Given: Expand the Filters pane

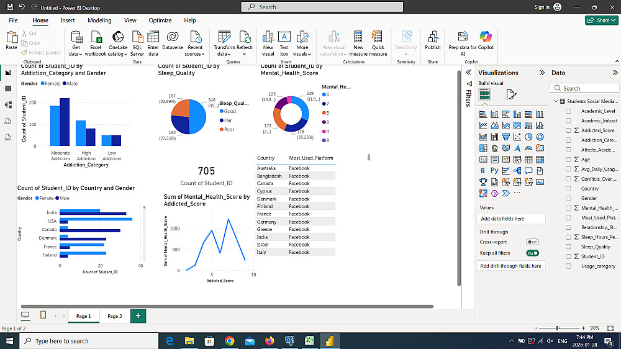Looking at the screenshot, I should click(469, 73).
